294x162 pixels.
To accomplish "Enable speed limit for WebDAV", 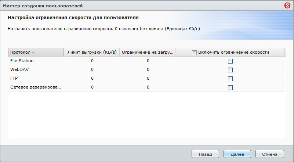I will pos(230,70).
